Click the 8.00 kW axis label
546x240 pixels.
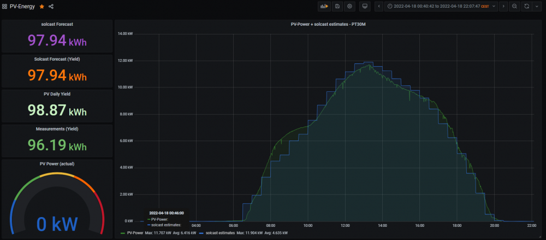pos(127,114)
